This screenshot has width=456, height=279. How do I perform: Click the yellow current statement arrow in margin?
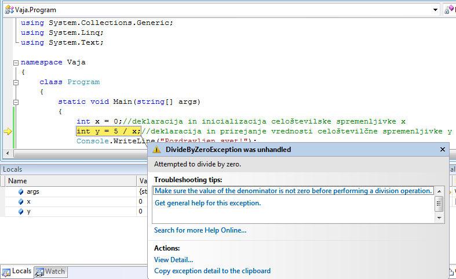8,132
